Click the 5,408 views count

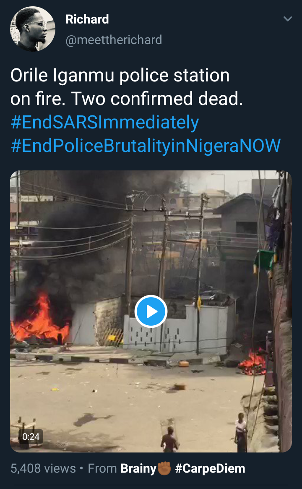(43, 468)
